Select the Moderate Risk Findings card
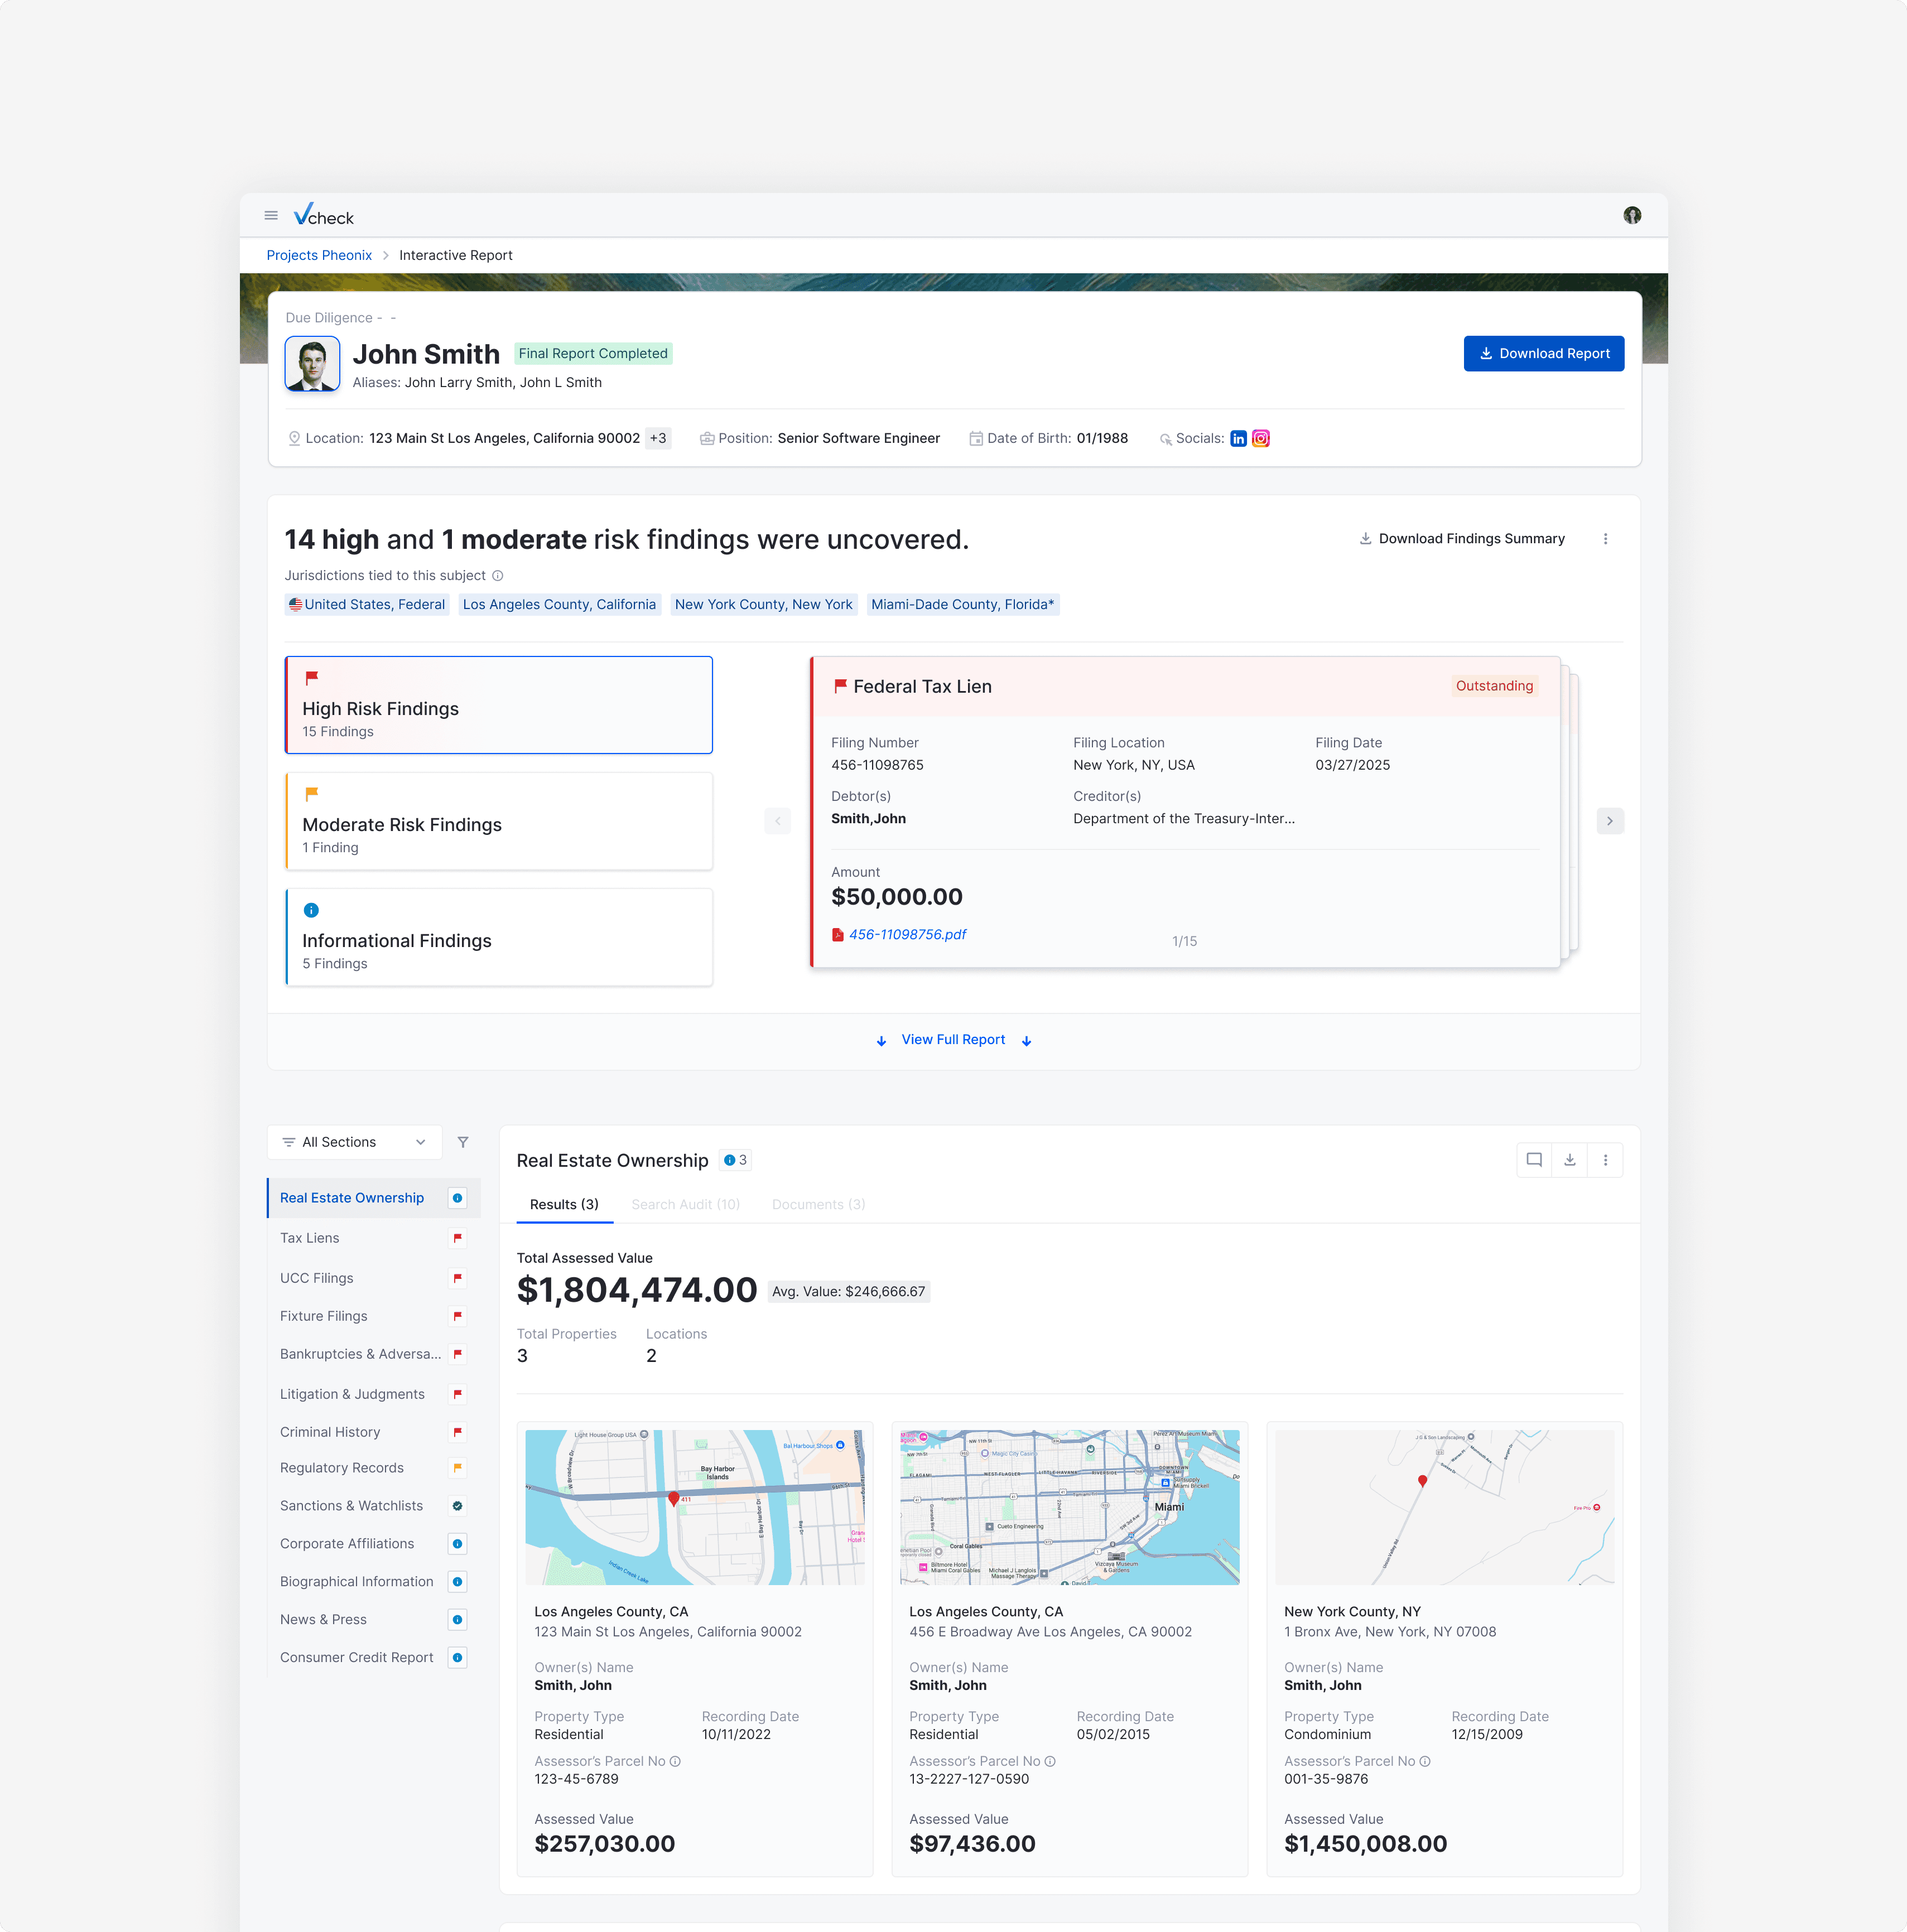Screen dimensions: 1907x1932 coord(498,822)
